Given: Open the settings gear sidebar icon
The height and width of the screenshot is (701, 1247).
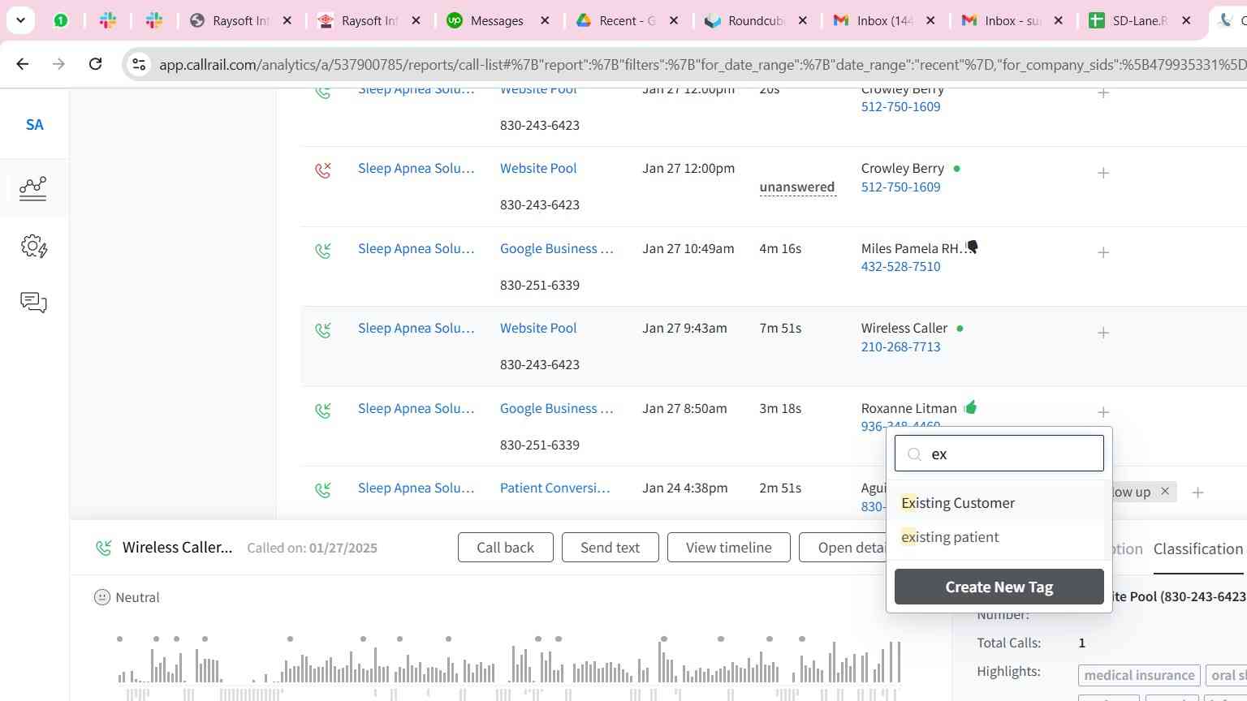Looking at the screenshot, I should click(x=34, y=246).
